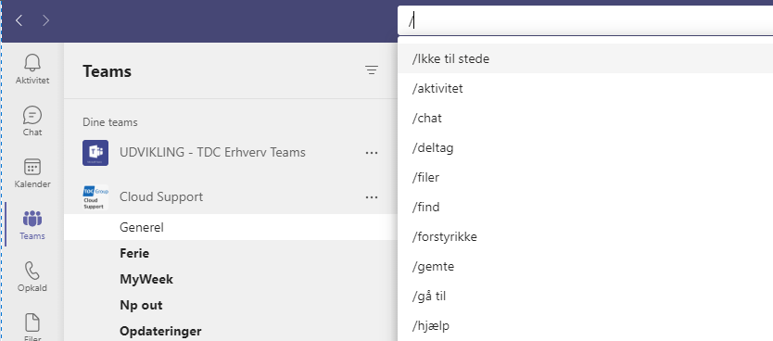Click the filter icon beside Teams heading
The width and height of the screenshot is (773, 341).
pos(372,70)
